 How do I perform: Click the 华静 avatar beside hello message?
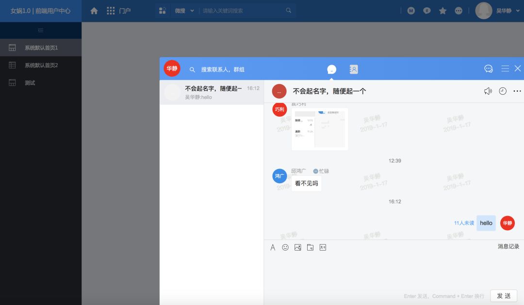(508, 223)
